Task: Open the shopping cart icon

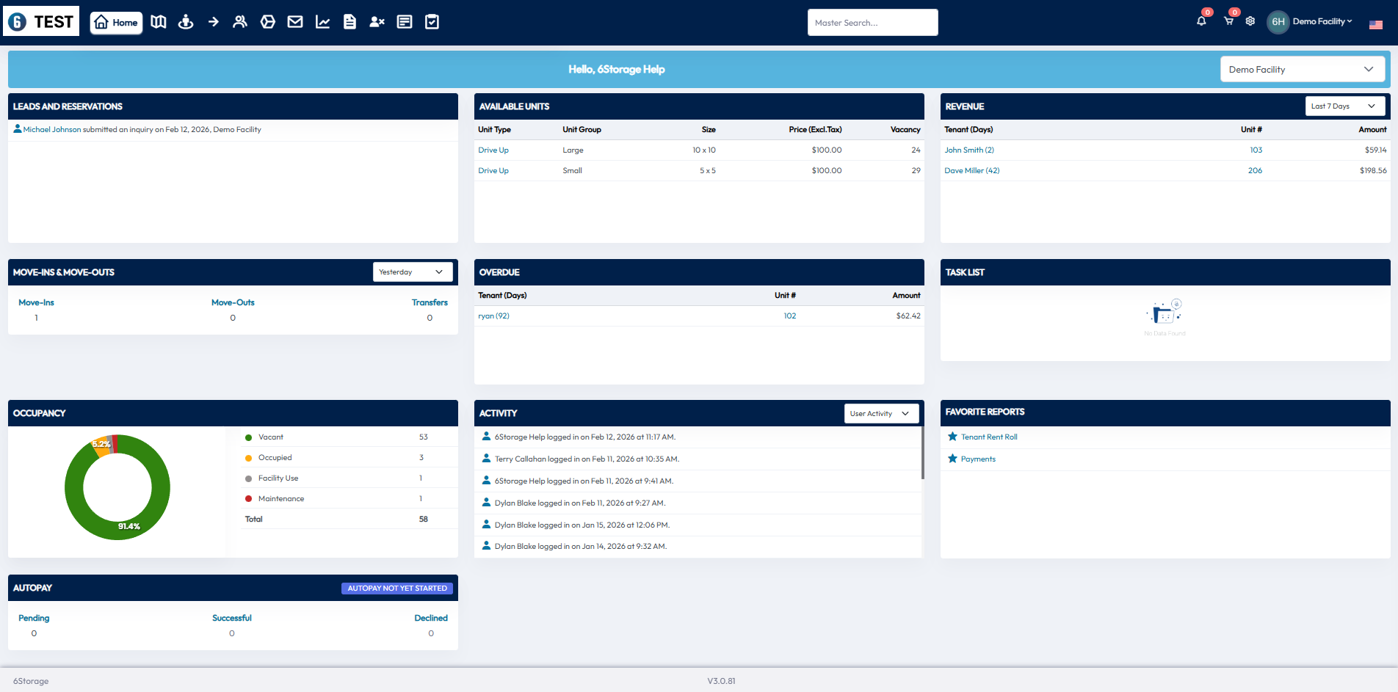Action: (1228, 21)
